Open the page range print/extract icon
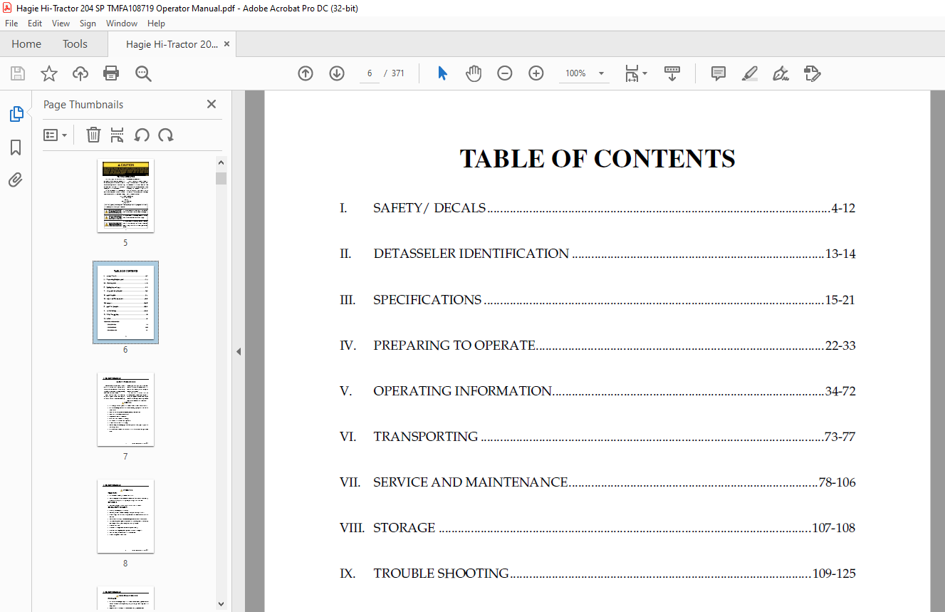Viewport: 945px width, 612px height. coord(118,135)
